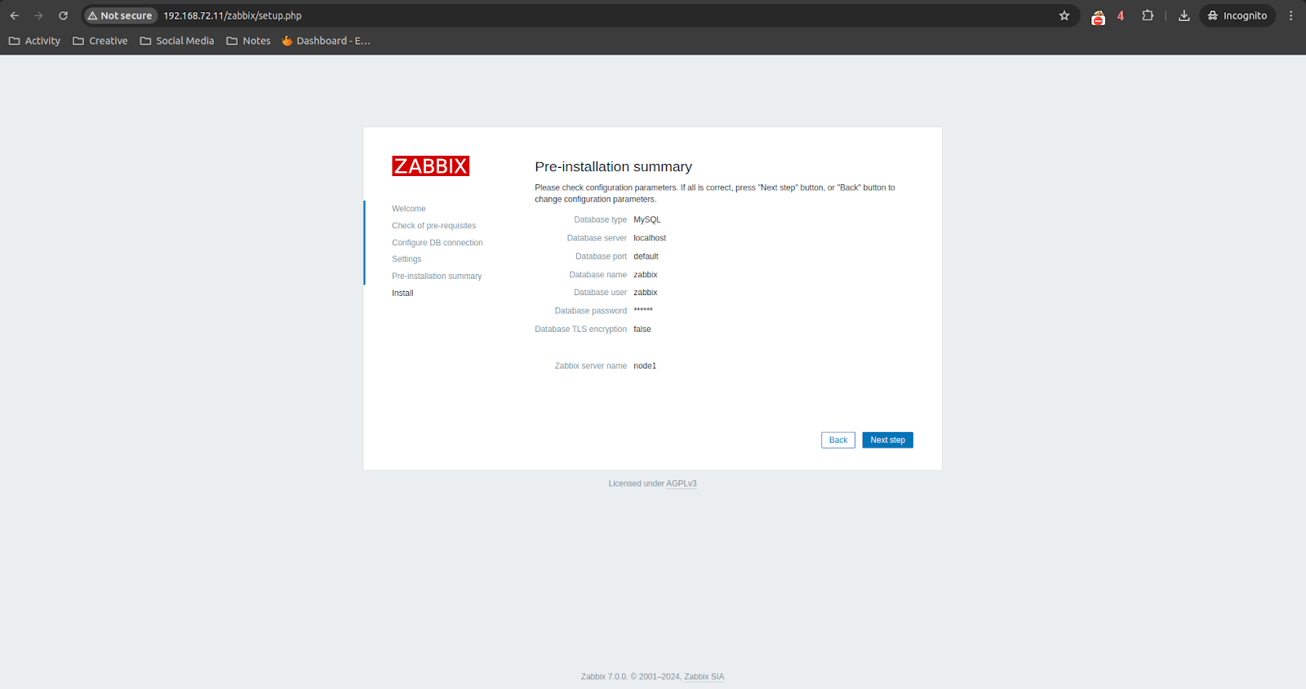
Task: Click the Database password label
Action: (x=591, y=311)
